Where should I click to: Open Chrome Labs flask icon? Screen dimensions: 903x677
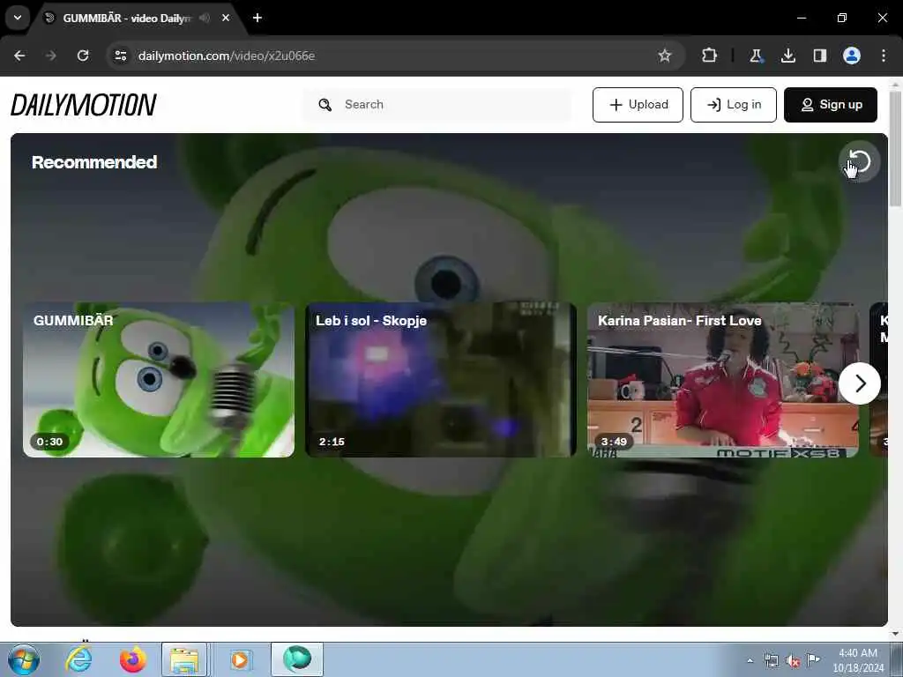(756, 56)
